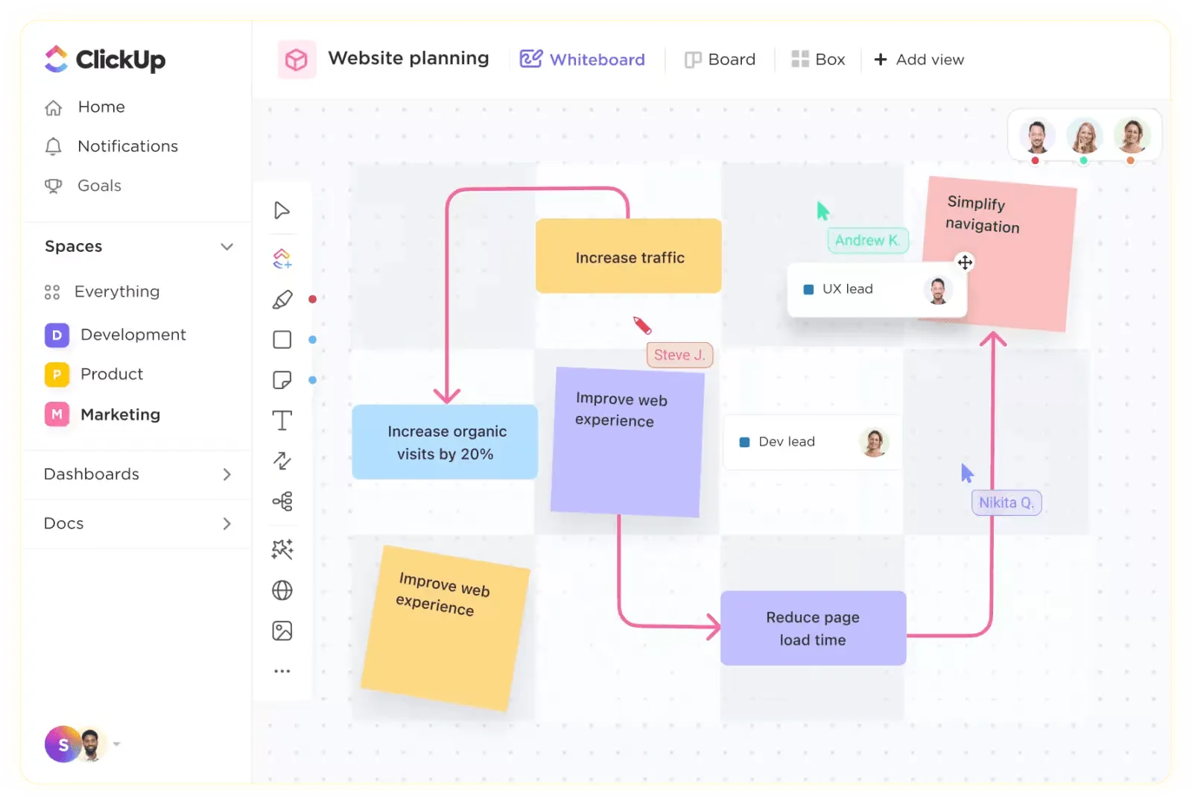Select the yellow Improve web experience note
This screenshot has height=805, width=1192.
[446, 628]
